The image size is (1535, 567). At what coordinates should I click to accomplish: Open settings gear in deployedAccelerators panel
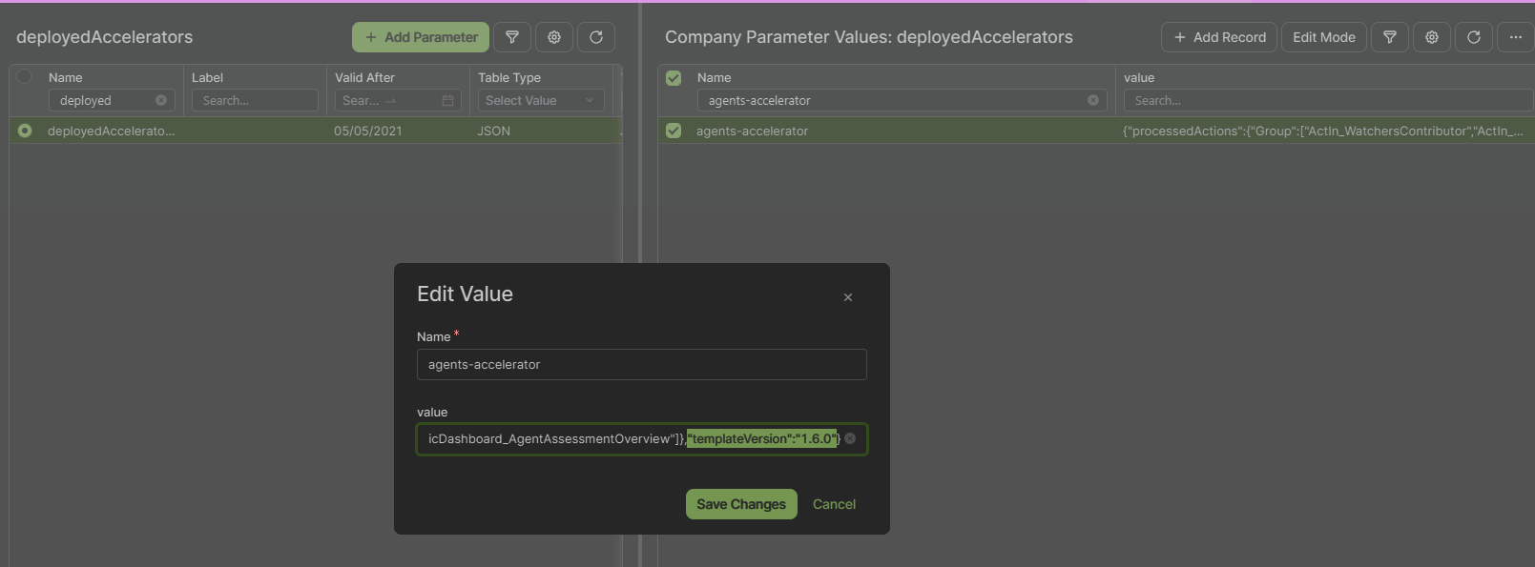554,37
